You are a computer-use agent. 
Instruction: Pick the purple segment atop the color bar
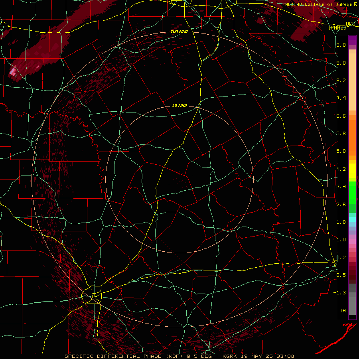coord(352,40)
